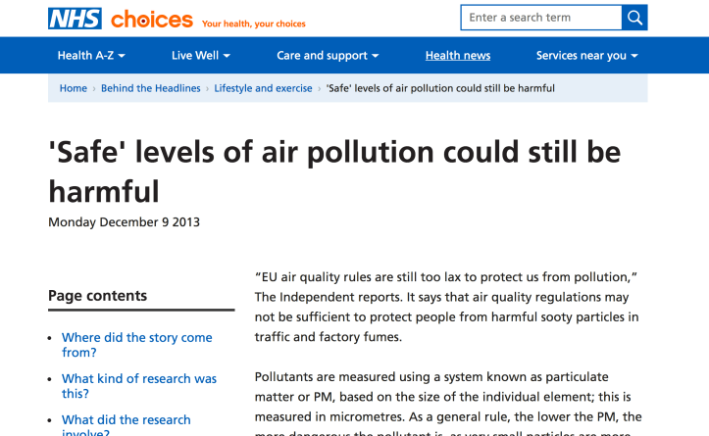Open the Live Well dropdown
Viewport: 709px width, 436px height.
tap(201, 56)
